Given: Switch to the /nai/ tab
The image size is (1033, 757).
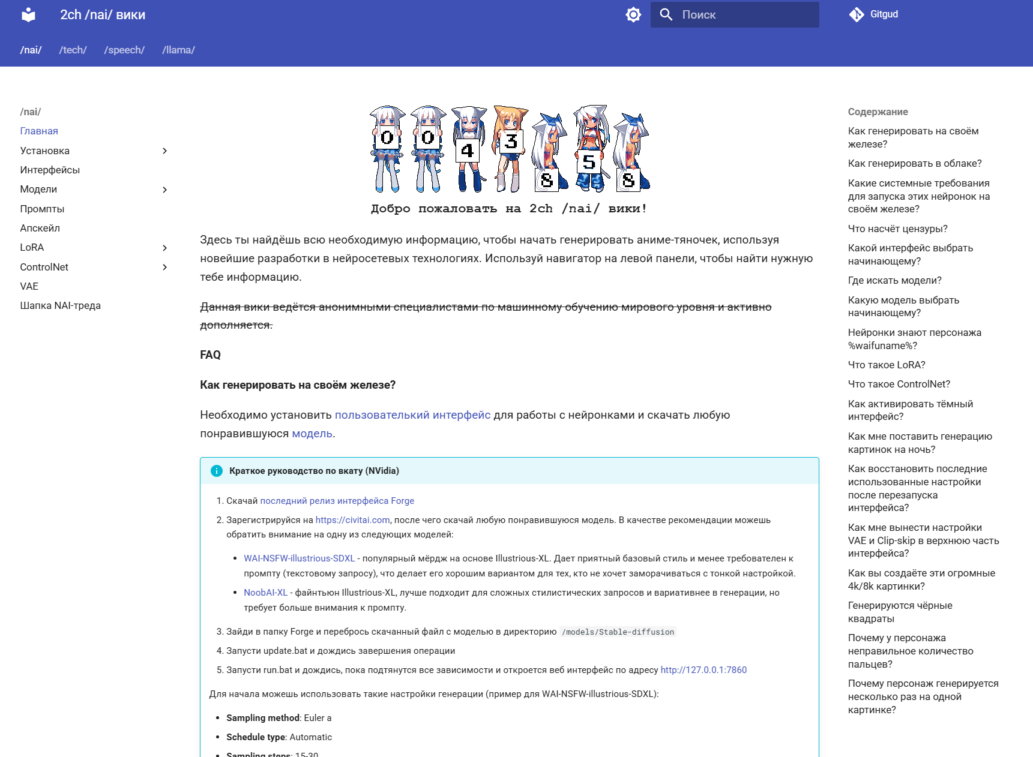Looking at the screenshot, I should pyautogui.click(x=31, y=50).
